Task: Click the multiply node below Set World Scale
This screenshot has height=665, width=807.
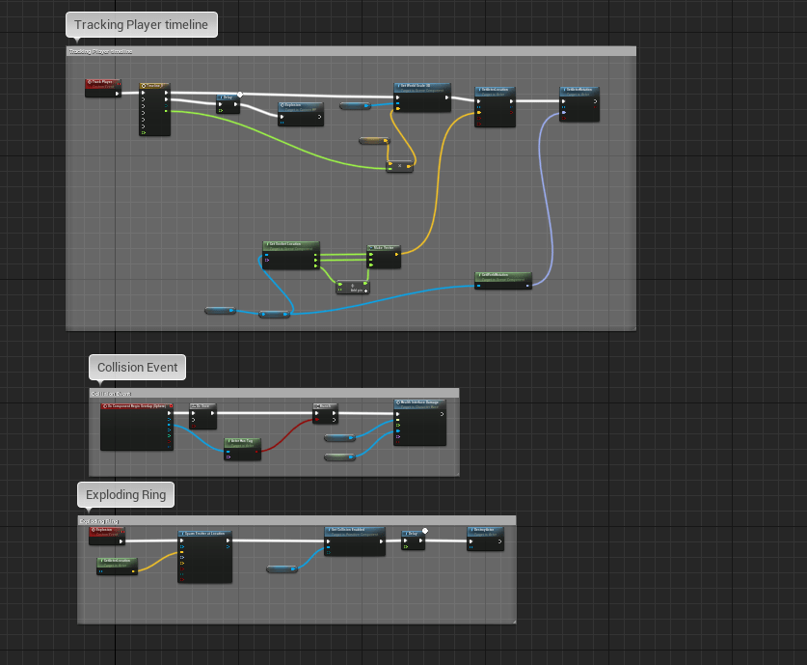Action: tap(398, 167)
